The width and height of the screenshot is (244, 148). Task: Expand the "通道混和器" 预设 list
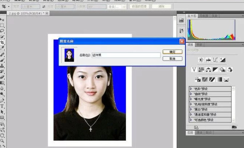191,115
